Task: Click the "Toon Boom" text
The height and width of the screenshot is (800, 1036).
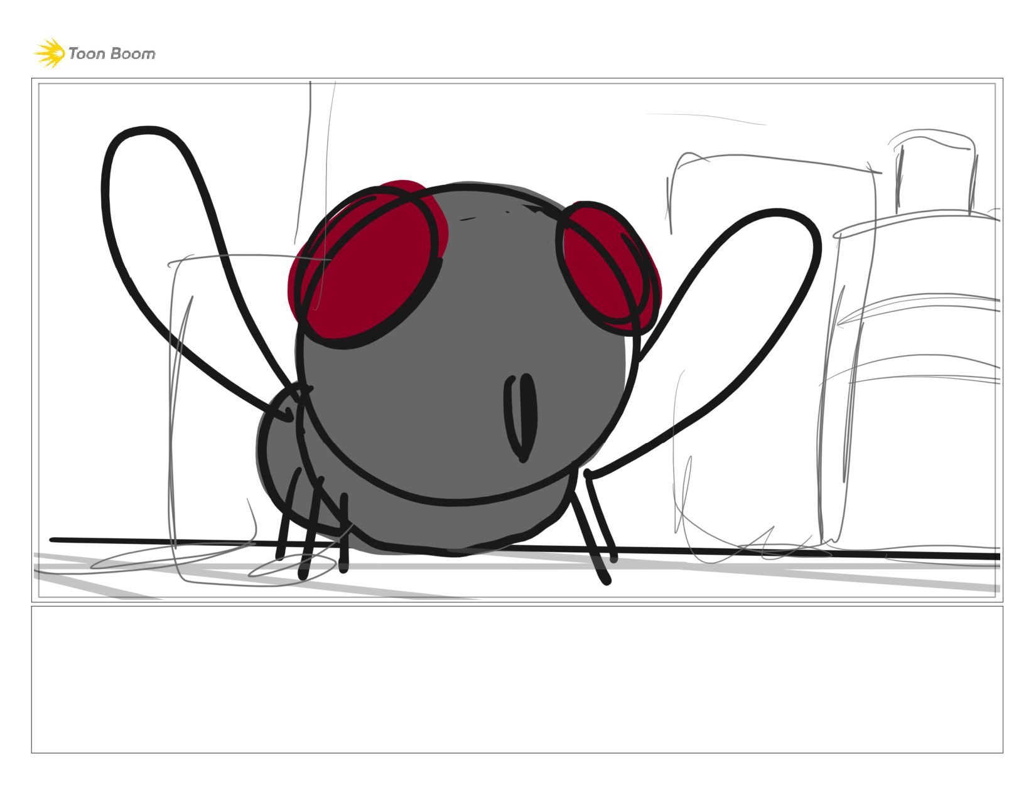Action: [112, 53]
